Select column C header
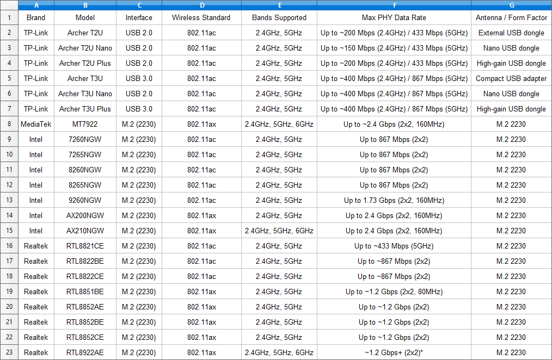Viewport: 552px width, 360px height. (139, 5)
